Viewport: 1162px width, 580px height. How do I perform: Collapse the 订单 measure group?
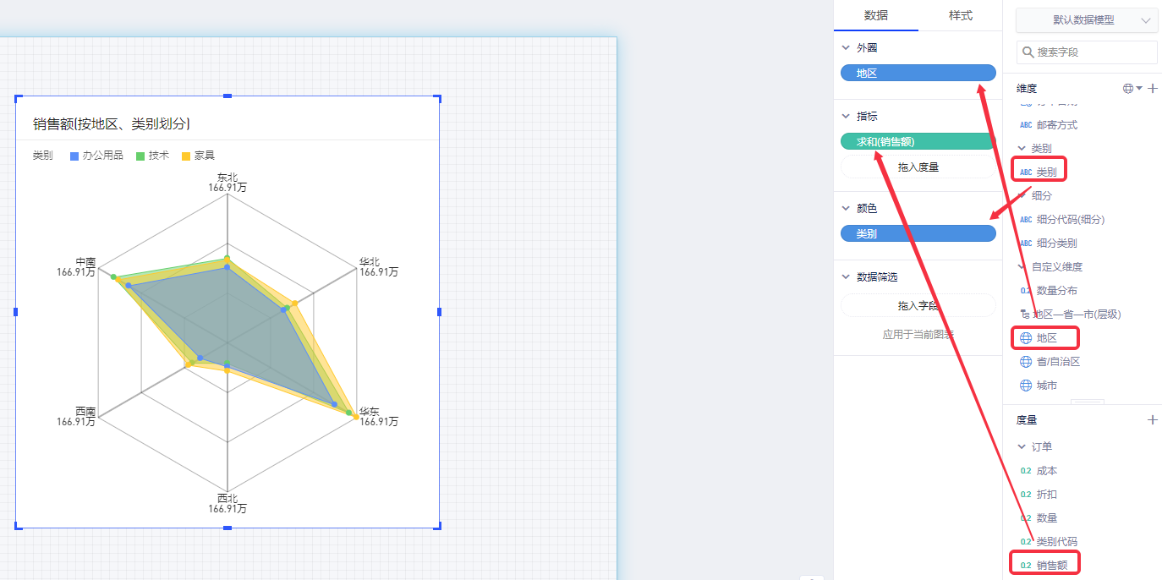[1022, 446]
